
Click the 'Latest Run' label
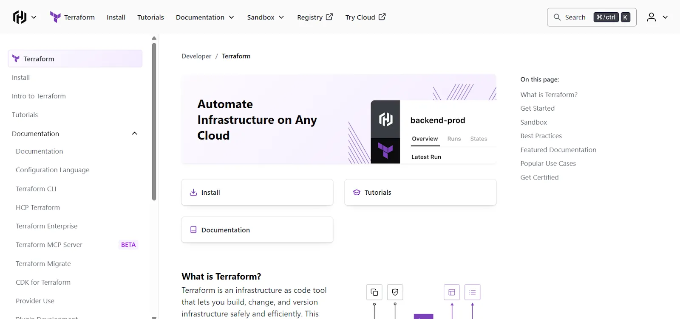pos(426,157)
